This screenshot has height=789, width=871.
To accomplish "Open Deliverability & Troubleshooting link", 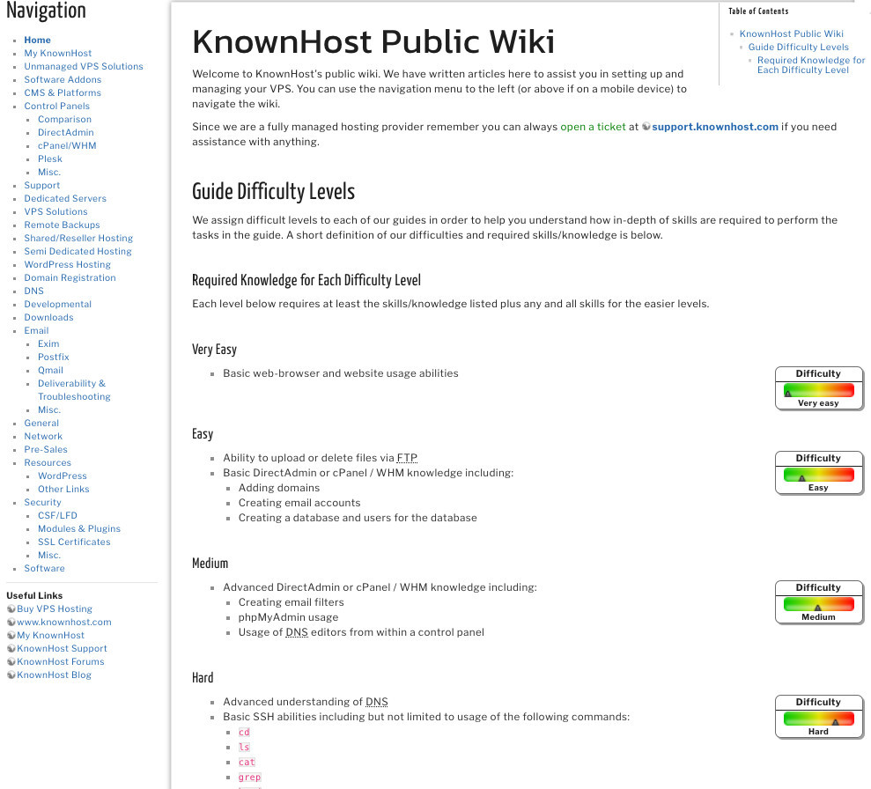I will tap(75, 390).
